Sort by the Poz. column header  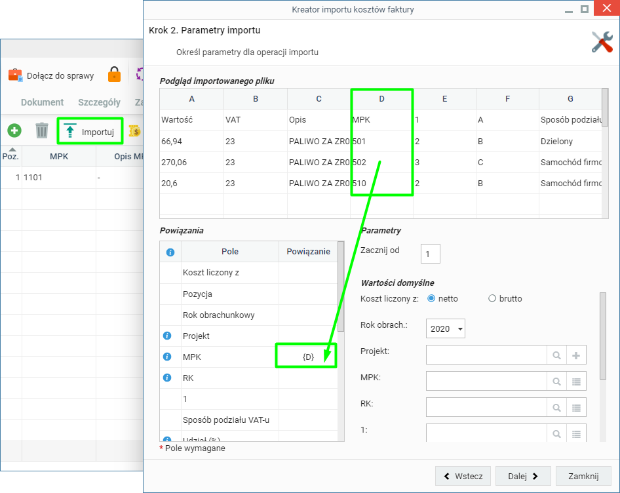[x=10, y=156]
